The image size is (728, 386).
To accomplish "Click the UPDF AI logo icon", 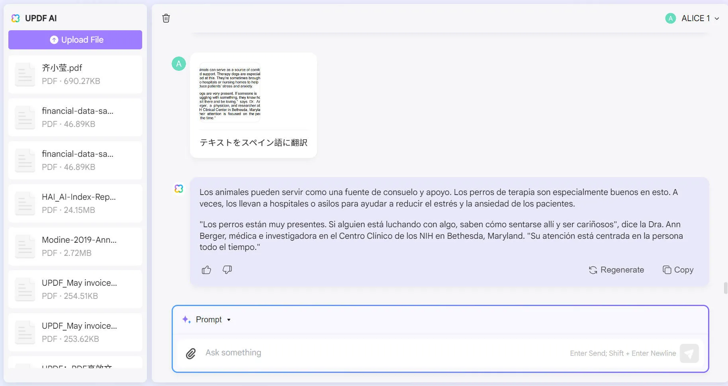I will pos(16,18).
